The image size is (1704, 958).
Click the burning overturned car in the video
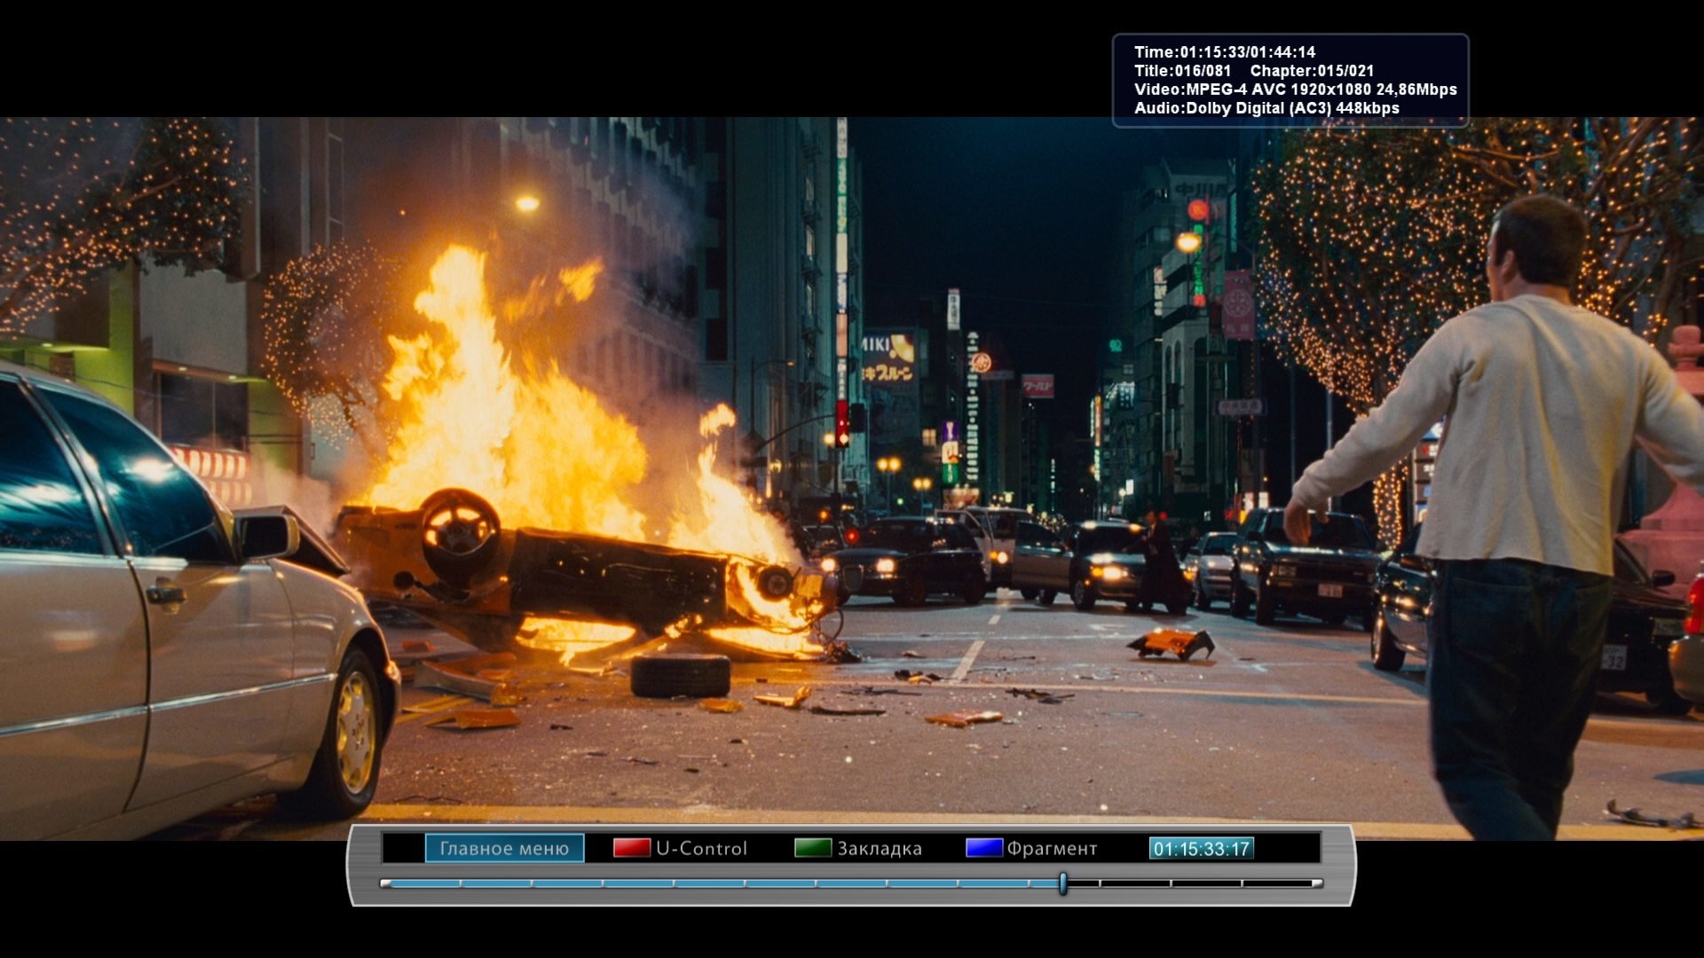pyautogui.click(x=586, y=572)
